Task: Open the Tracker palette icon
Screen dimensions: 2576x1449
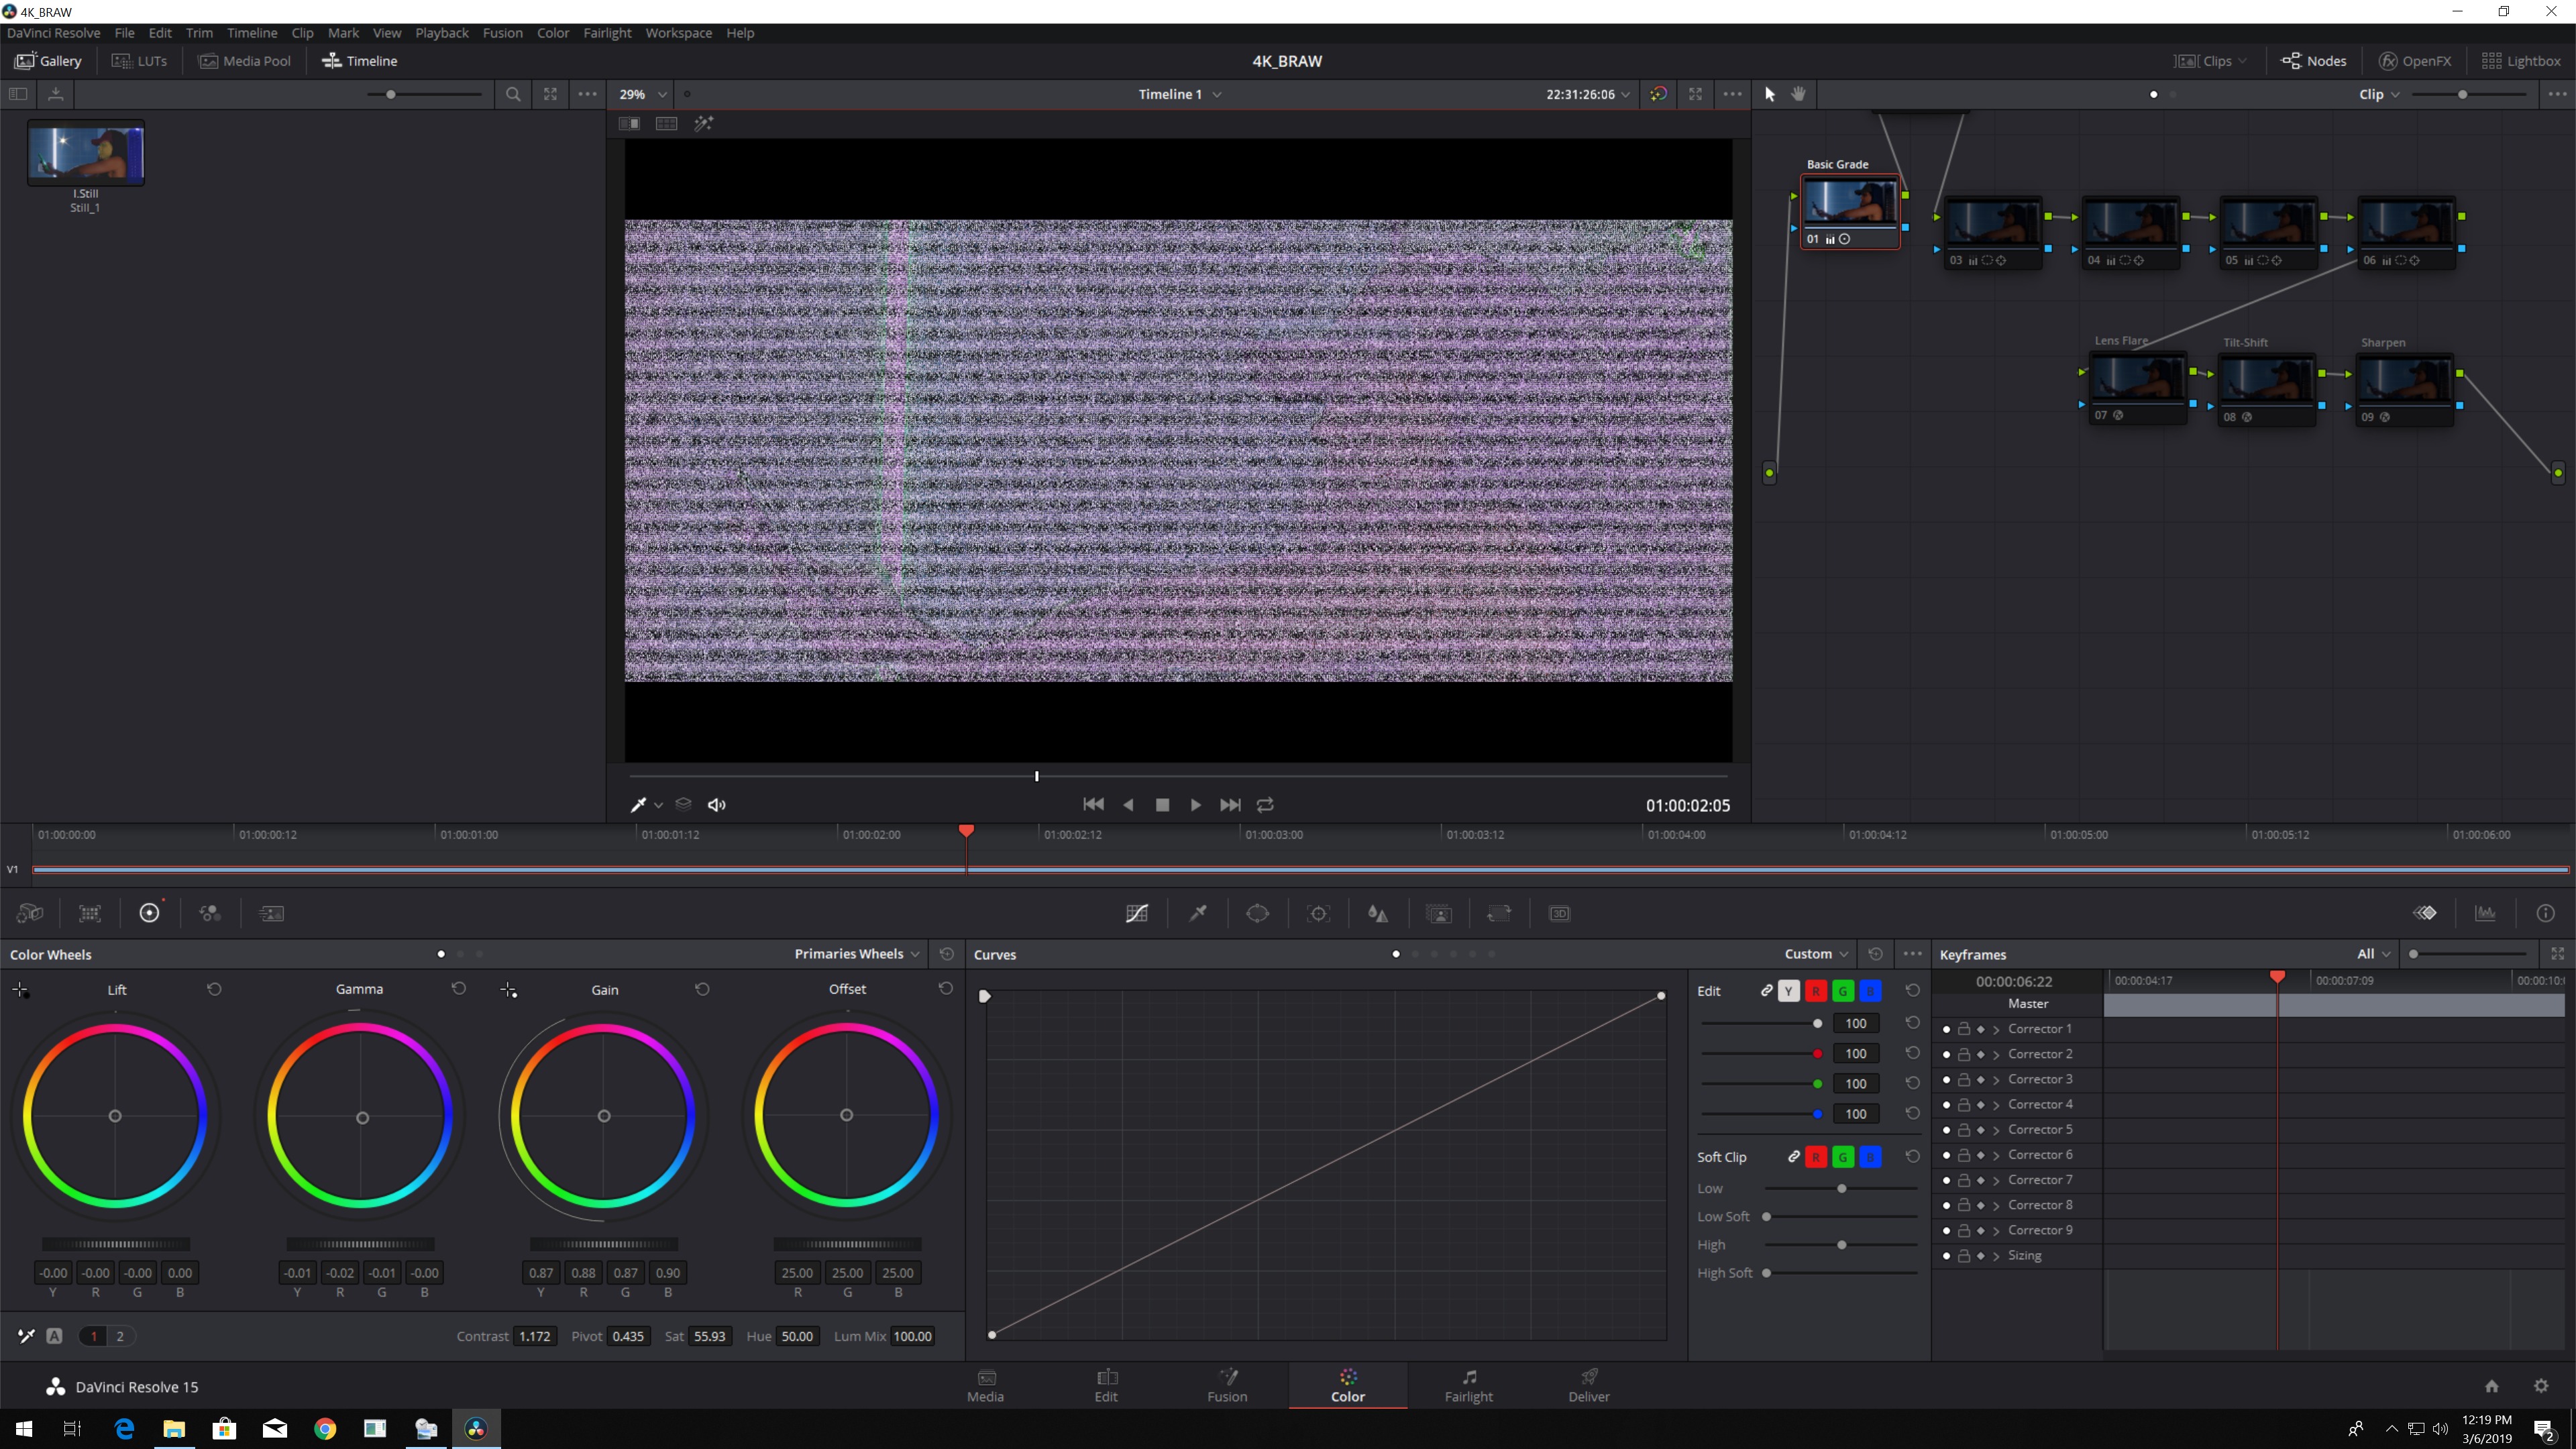Action: pos(1318,913)
